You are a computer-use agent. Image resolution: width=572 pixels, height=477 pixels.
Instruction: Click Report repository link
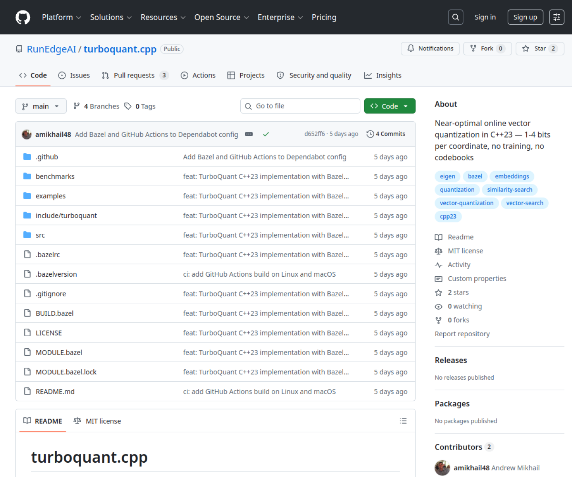tap(462, 334)
